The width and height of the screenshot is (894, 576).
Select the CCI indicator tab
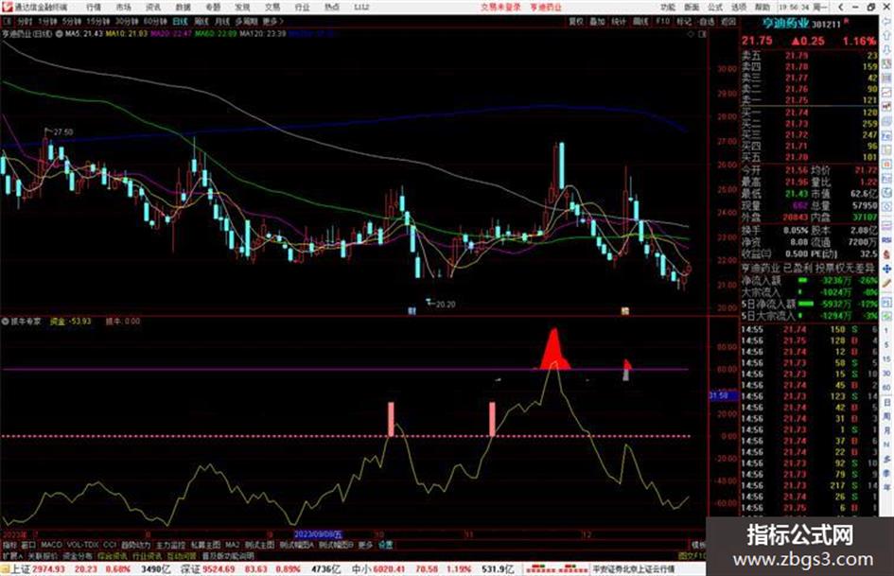110,545
